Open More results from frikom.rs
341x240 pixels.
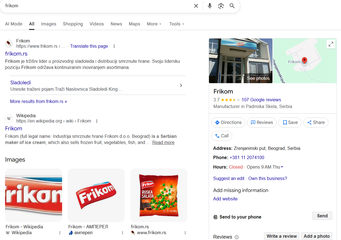39,102
